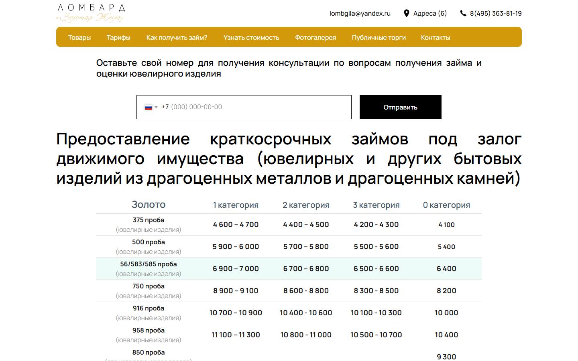Click the price cell 8 200

(x=446, y=291)
